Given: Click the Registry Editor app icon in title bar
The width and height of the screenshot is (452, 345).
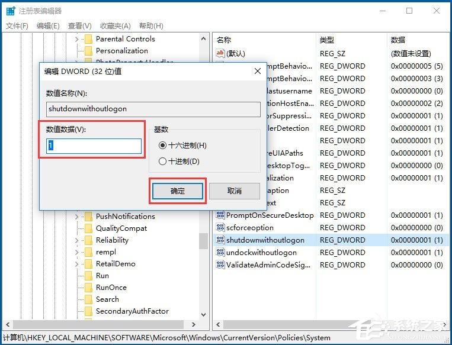Looking at the screenshot, I should pos(11,11).
